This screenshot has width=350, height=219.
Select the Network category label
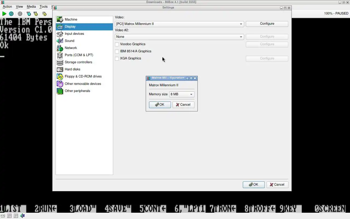[71, 48]
